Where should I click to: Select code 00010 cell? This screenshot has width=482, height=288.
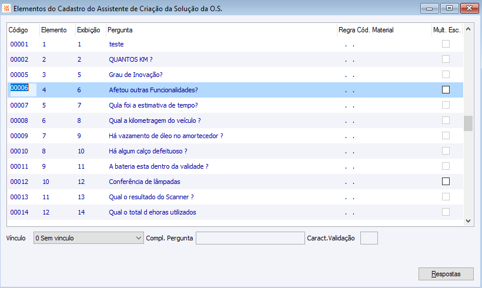click(x=19, y=151)
